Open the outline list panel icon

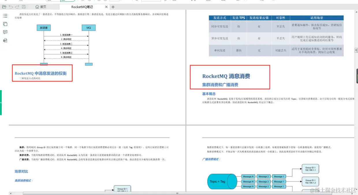pos(5,16)
